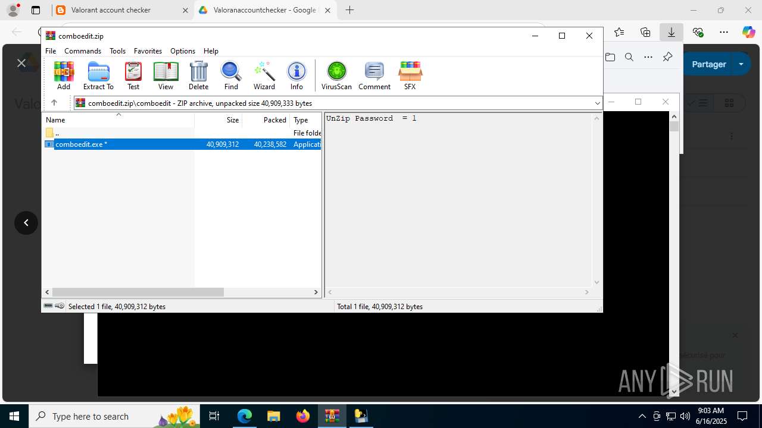The height and width of the screenshot is (428, 762).
Task: Open Edge tab actions menu
Action: [x=36, y=10]
